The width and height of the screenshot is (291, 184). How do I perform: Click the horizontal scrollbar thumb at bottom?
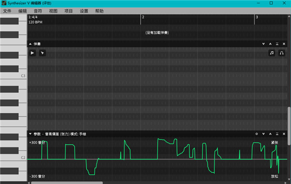(67, 183)
